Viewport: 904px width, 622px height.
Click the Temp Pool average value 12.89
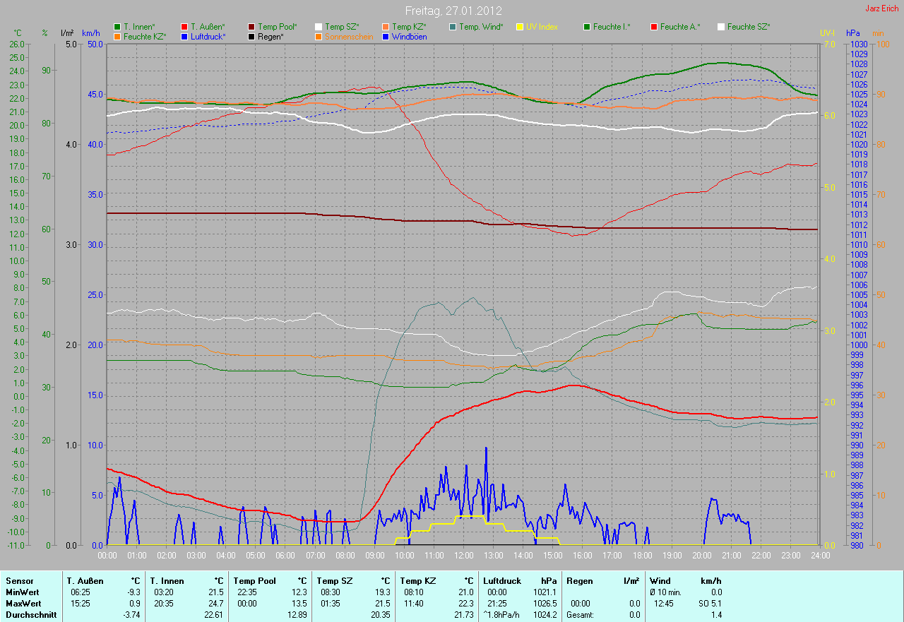[297, 615]
